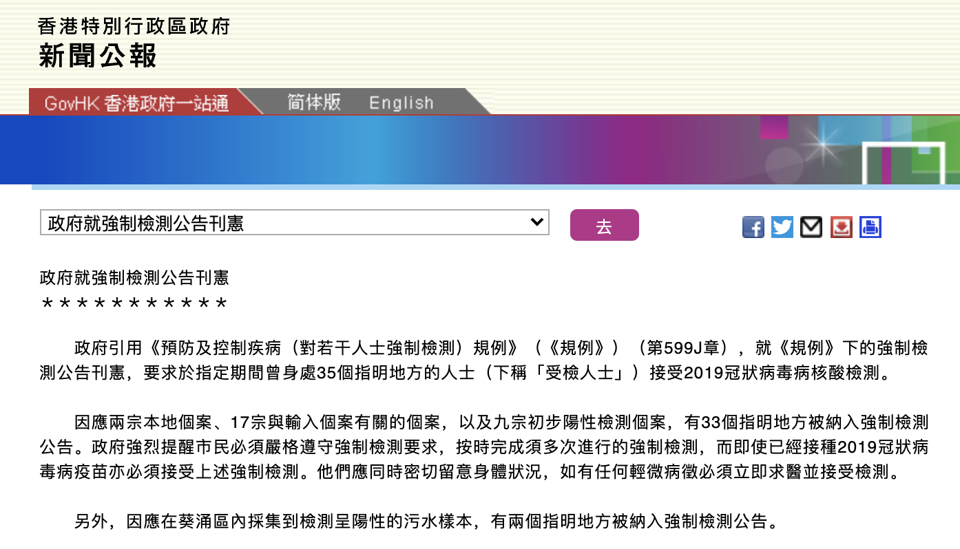960x549 pixels.
Task: Click the 新聞公報 page title
Action: (x=98, y=56)
